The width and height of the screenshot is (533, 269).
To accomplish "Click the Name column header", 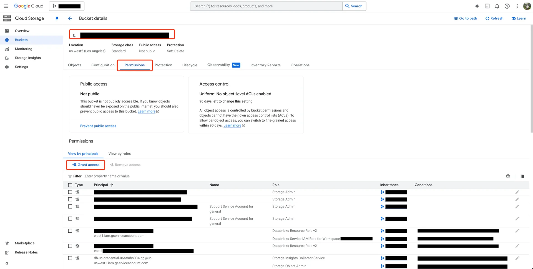I will click(x=214, y=185).
